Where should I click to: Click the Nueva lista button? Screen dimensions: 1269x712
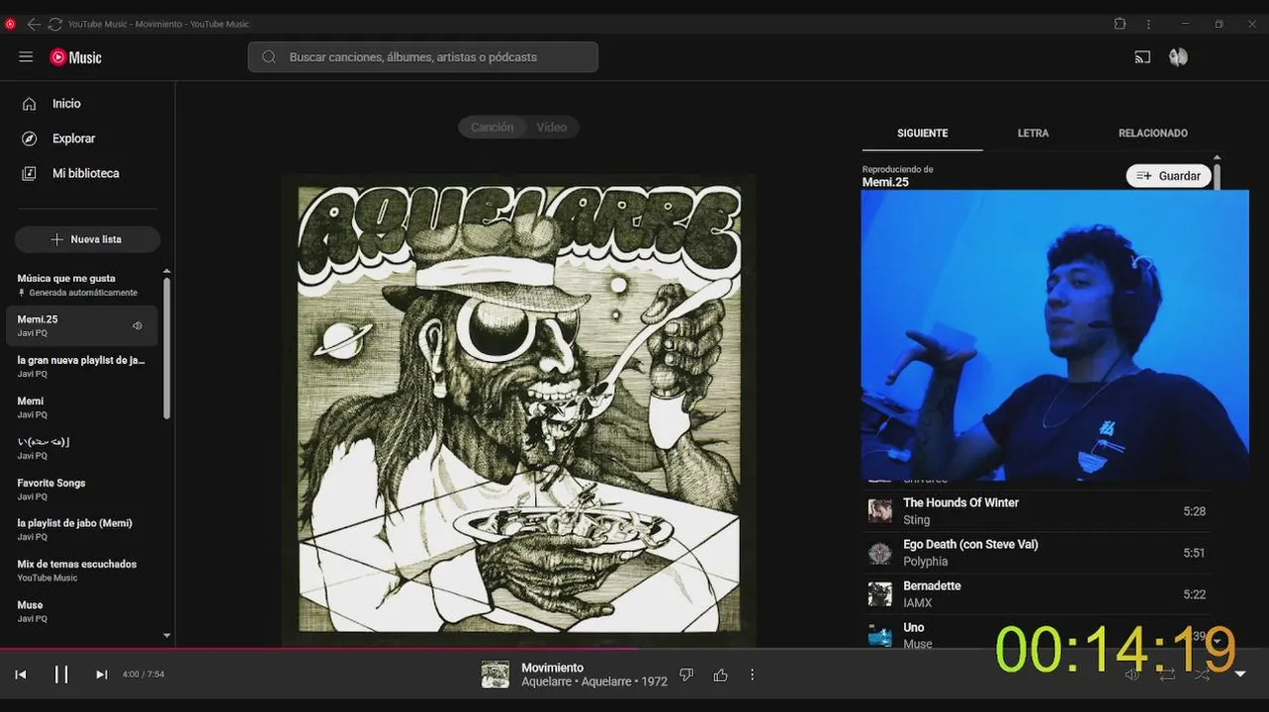click(x=87, y=239)
